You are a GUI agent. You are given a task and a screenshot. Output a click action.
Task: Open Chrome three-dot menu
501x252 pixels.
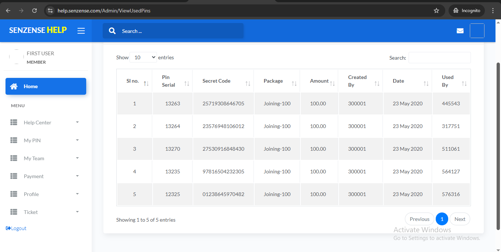click(x=493, y=11)
